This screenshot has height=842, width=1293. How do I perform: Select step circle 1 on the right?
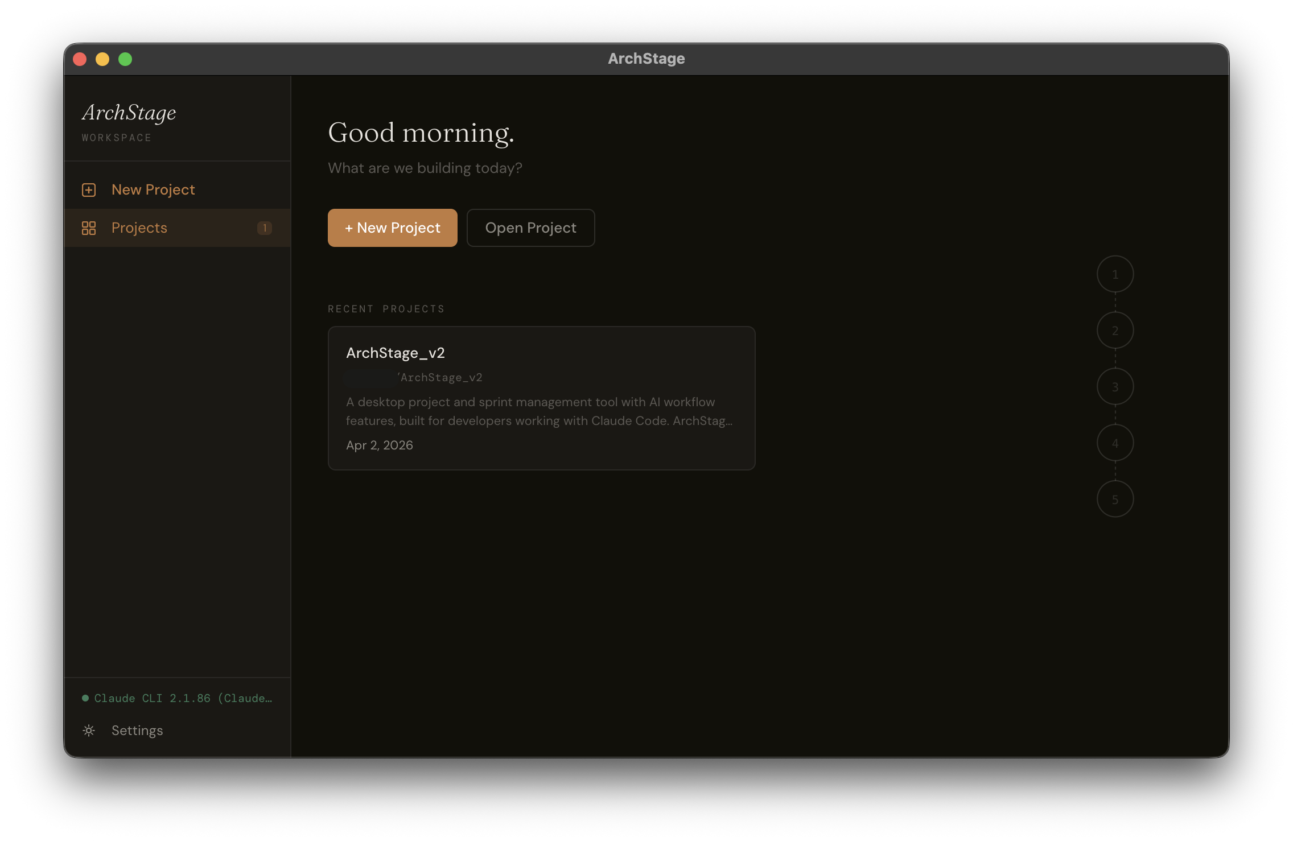(x=1115, y=274)
